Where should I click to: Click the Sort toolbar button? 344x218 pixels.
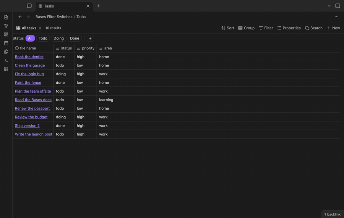pyautogui.click(x=227, y=28)
